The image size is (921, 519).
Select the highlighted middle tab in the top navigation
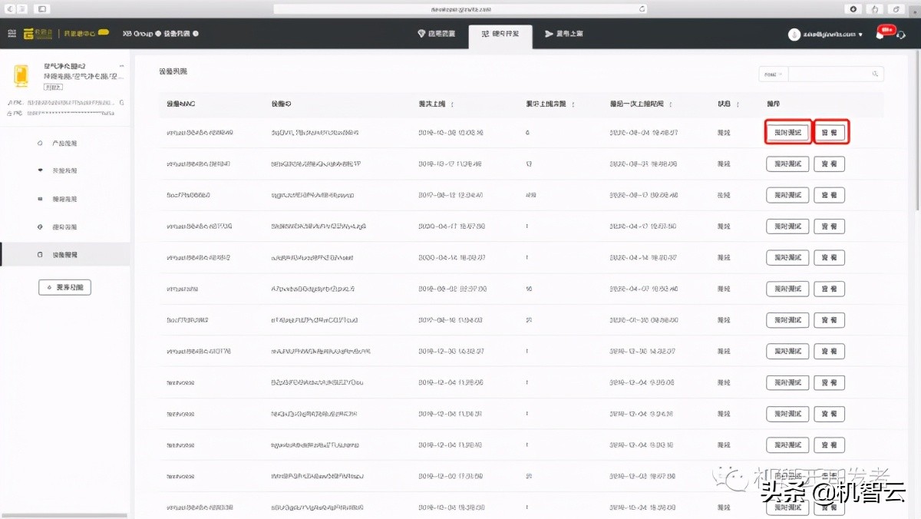[x=500, y=35]
